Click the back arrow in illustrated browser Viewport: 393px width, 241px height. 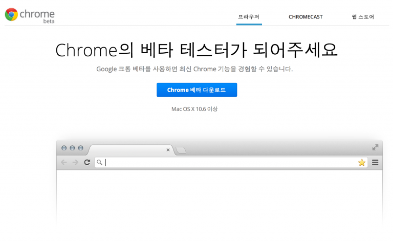[64, 162]
